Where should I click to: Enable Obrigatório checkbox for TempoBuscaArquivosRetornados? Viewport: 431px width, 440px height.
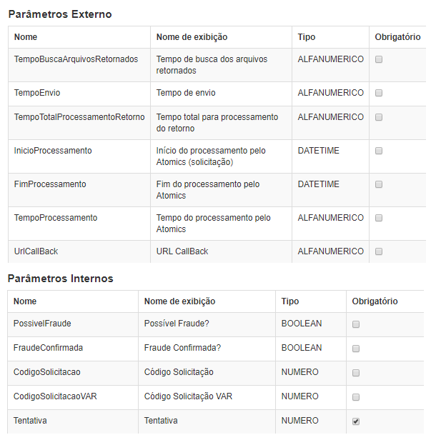coord(379,59)
